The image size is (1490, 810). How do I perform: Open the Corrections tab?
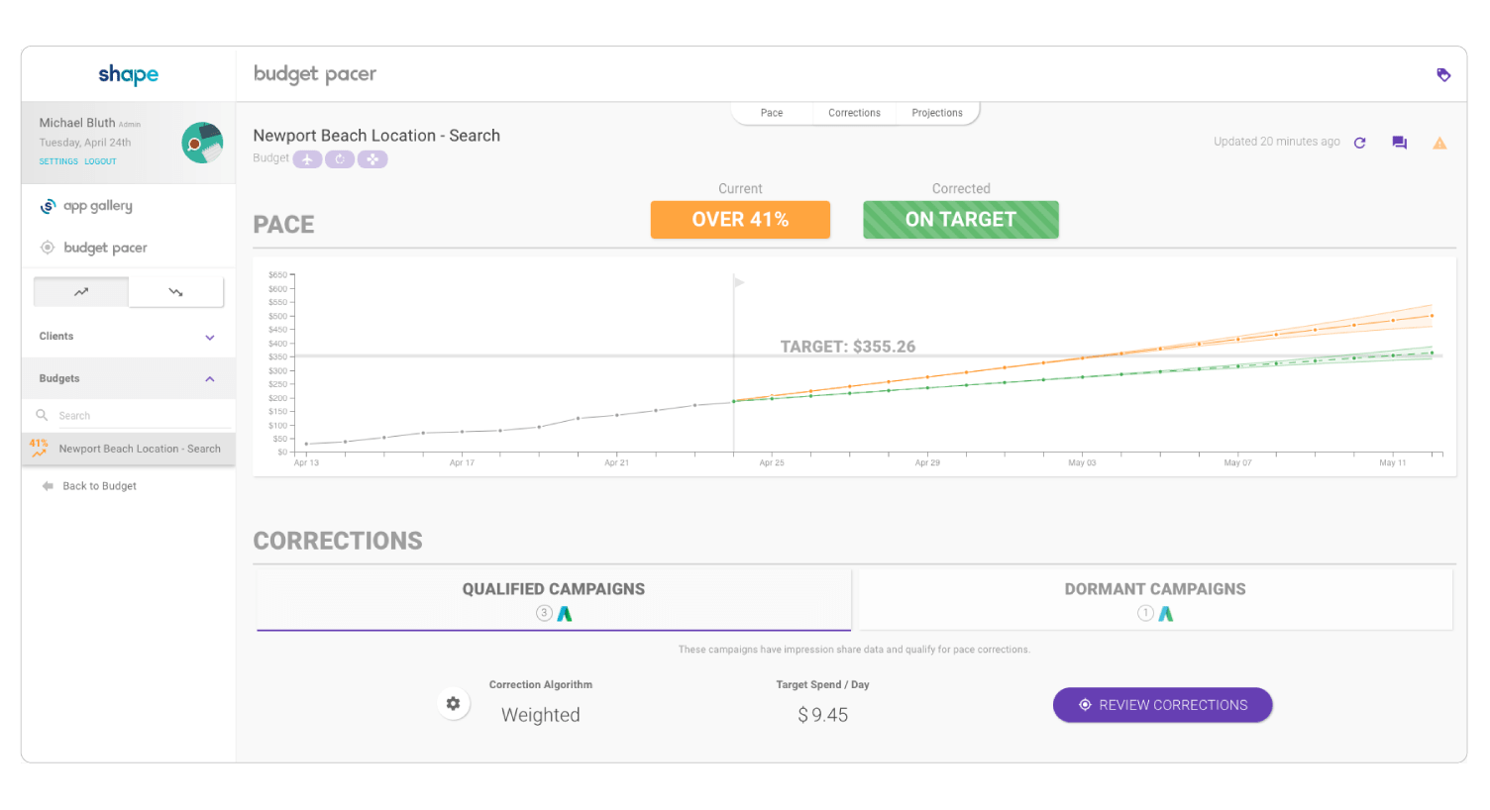[x=853, y=112]
